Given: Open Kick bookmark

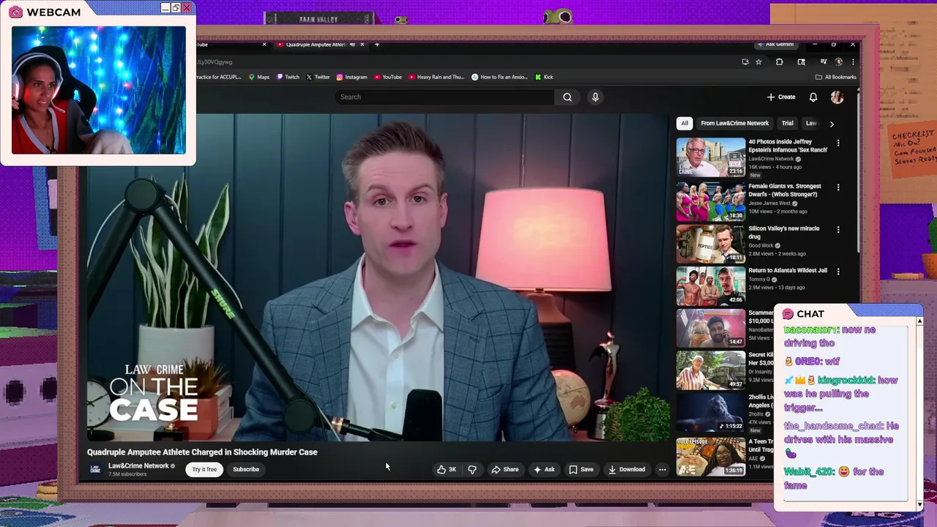Looking at the screenshot, I should [x=544, y=77].
